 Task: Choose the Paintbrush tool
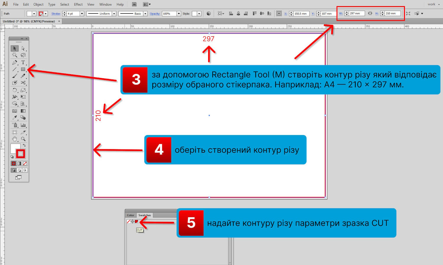click(14, 76)
